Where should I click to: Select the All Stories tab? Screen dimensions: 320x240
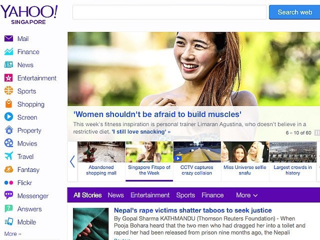87,195
